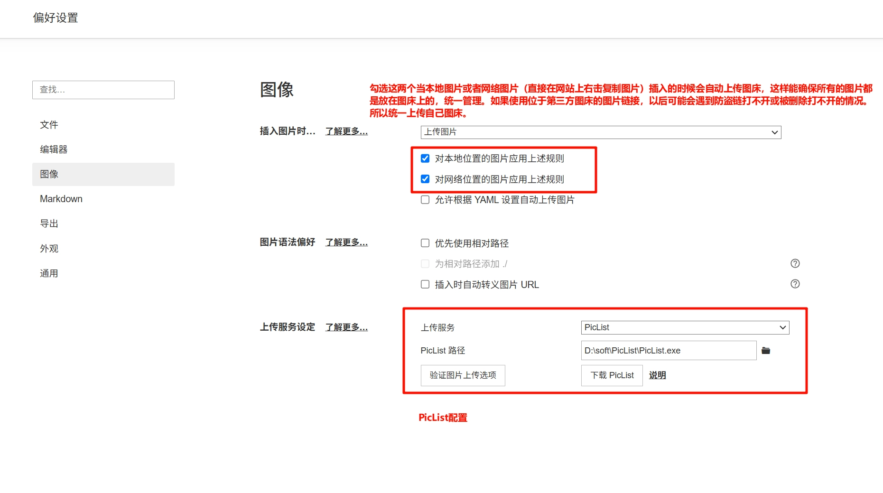Image resolution: width=883 pixels, height=493 pixels.
Task: Click the 插入图片时… label
Action: pos(288,131)
